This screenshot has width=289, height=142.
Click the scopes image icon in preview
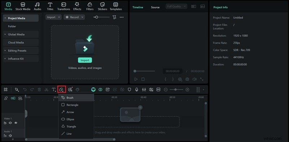(x=203, y=6)
